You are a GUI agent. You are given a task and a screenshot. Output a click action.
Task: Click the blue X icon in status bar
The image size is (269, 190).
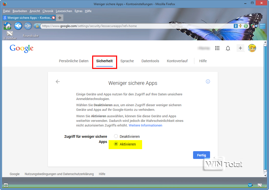tap(250, 185)
